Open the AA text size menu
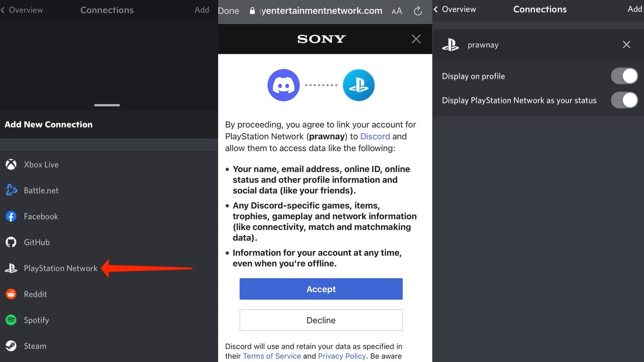Screen dimensions: 644x362 [397, 11]
